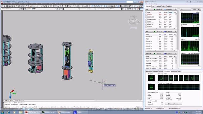Switch to Windows Task Manager taskbar button
The height and width of the screenshot is (114, 203).
click(x=48, y=112)
